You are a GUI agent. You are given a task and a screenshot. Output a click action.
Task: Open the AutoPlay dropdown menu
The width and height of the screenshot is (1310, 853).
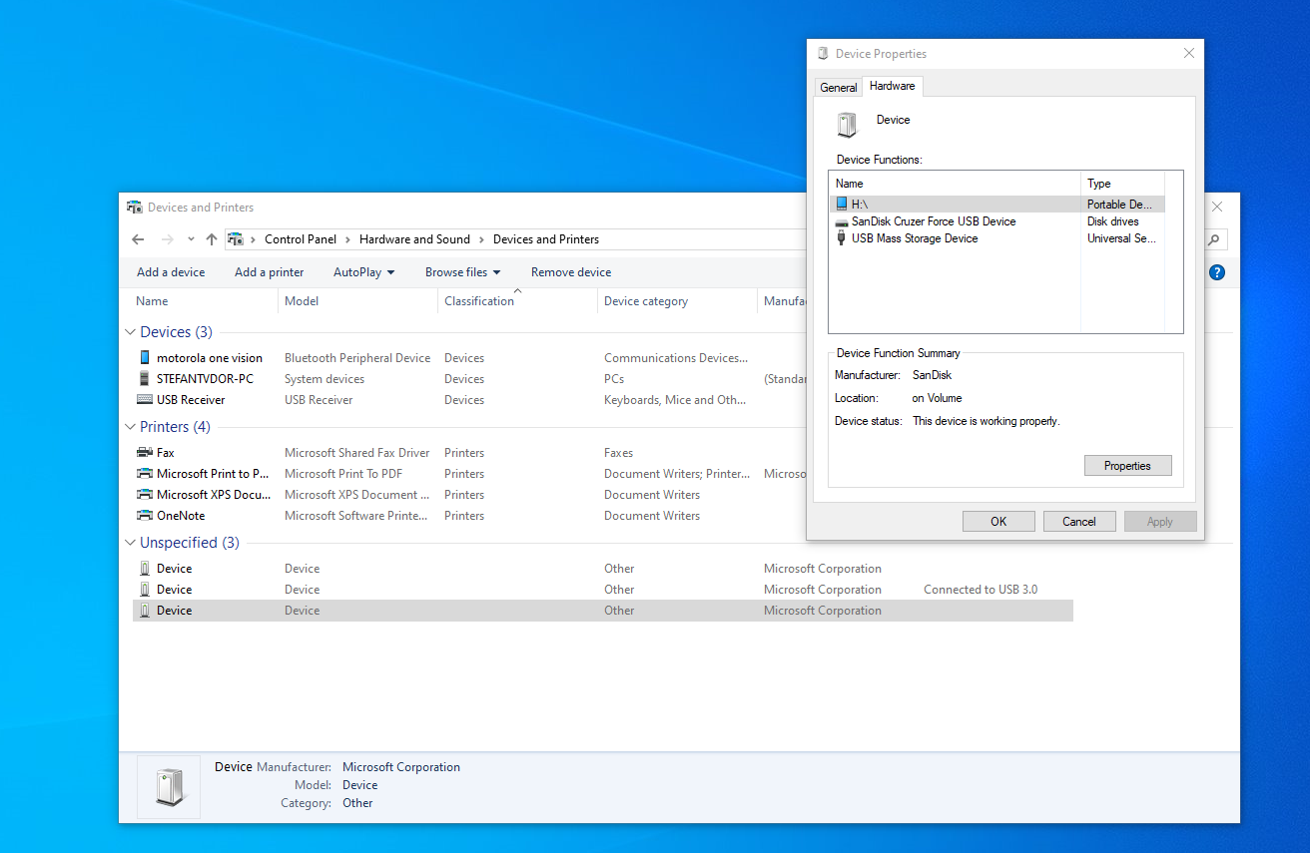(x=364, y=272)
